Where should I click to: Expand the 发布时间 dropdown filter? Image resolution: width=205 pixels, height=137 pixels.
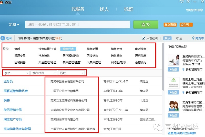[x=44, y=73]
